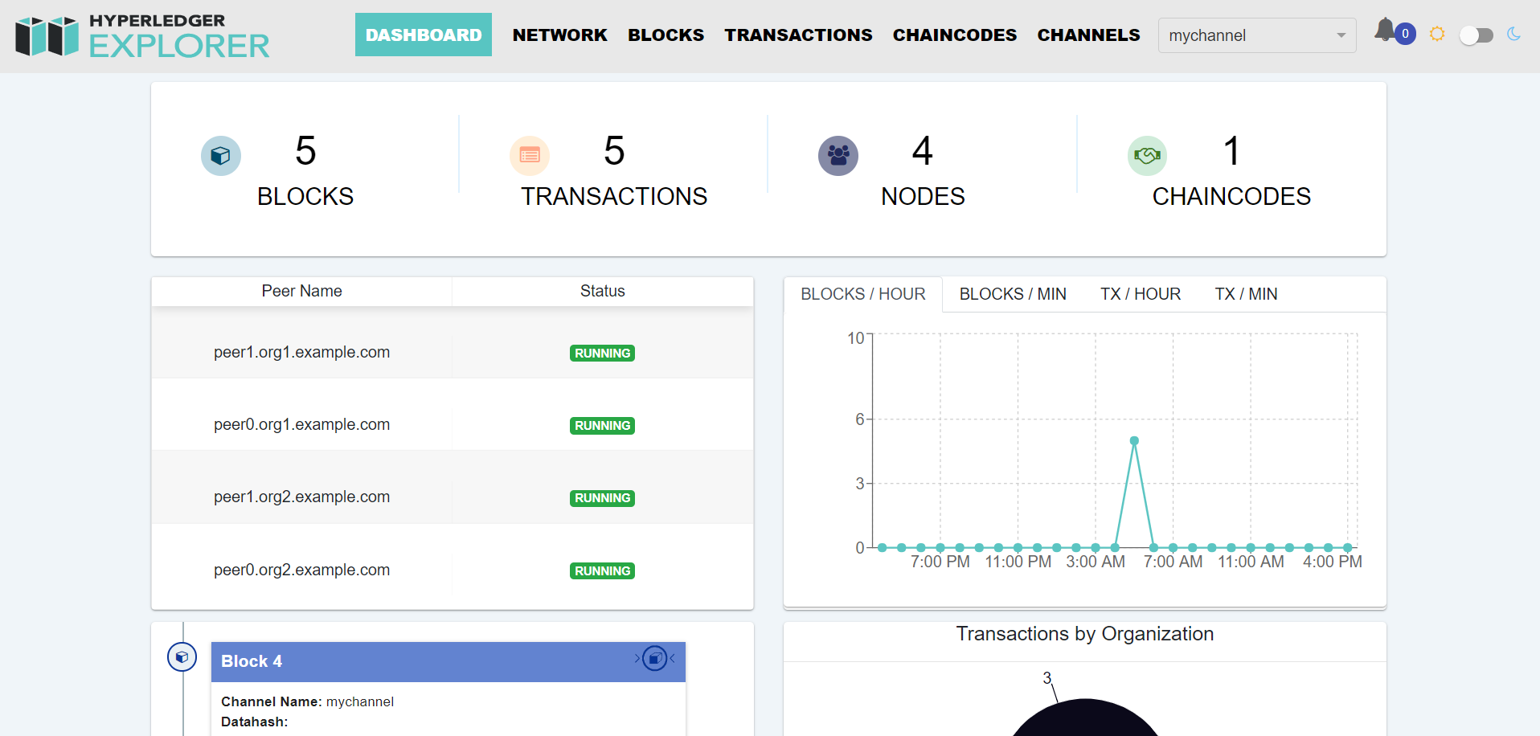
Task: Open the Channels page
Action: [1088, 35]
